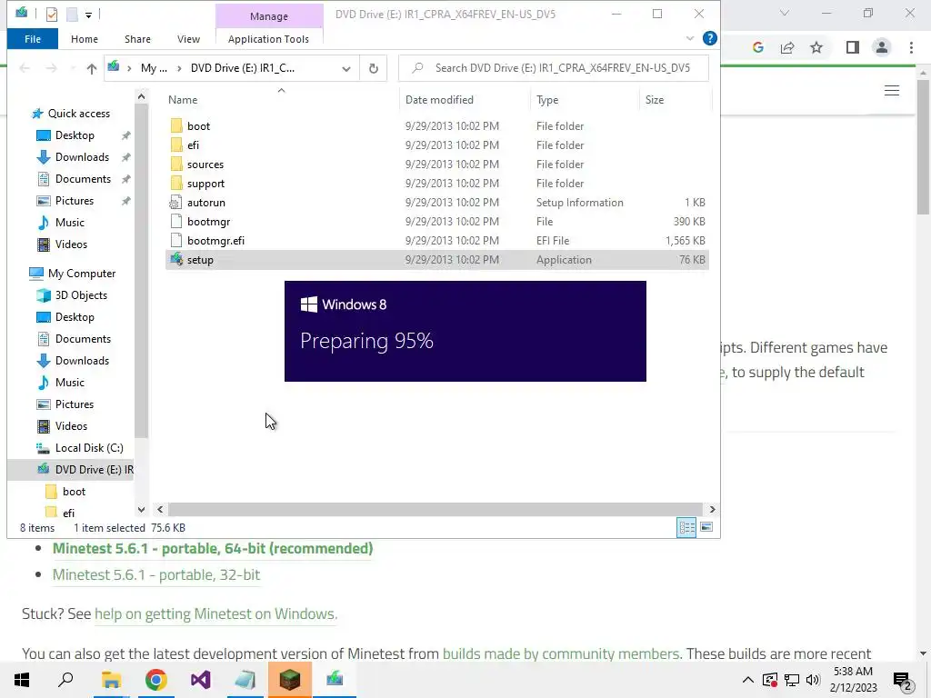Switch to Minetest in the taskbar

(290, 680)
